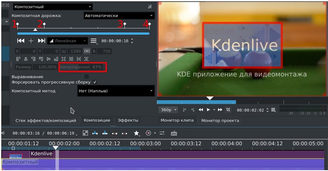Click the X position field
Viewport: 328px width, 171px height.
pos(26,51)
